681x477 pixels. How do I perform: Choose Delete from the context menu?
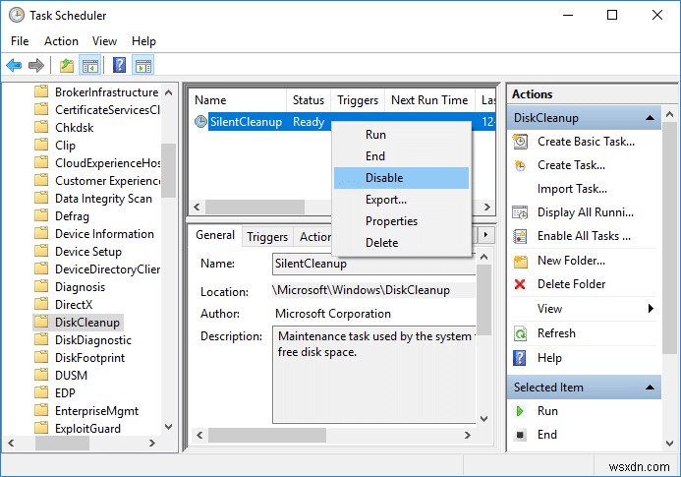(x=401, y=243)
